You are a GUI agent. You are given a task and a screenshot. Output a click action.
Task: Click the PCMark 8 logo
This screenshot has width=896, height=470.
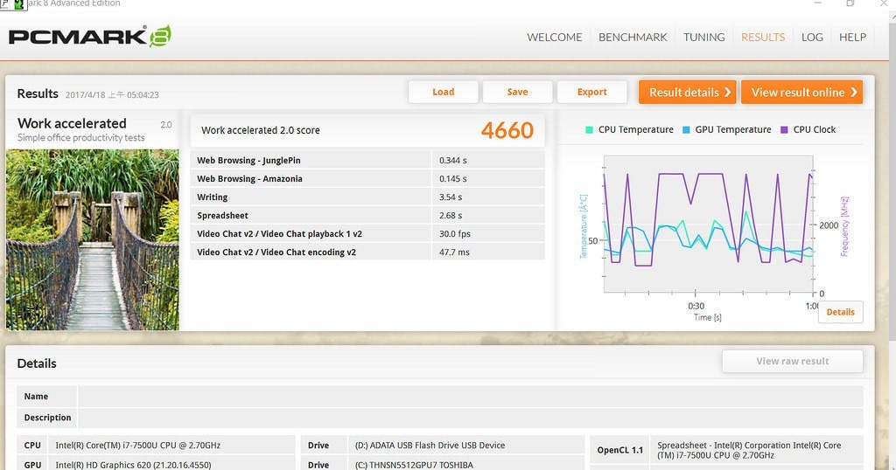tap(90, 37)
